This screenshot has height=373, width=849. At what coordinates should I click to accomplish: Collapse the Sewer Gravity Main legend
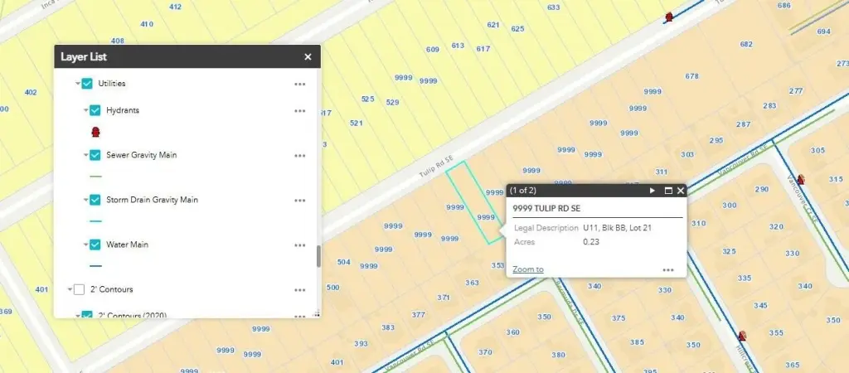coord(85,155)
